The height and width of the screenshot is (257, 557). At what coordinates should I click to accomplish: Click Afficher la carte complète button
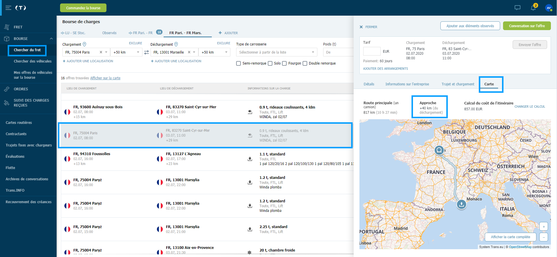pyautogui.click(x=510, y=237)
